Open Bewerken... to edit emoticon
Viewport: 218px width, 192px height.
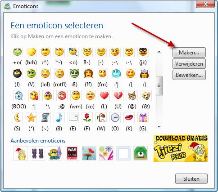coord(189,75)
